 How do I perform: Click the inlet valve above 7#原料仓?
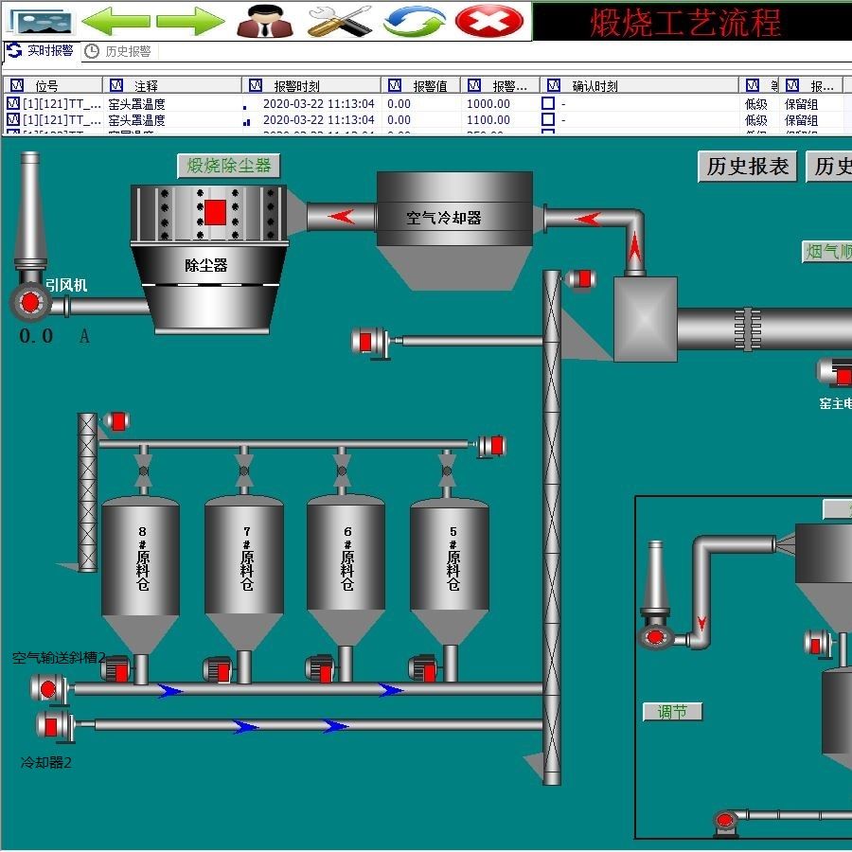point(244,471)
